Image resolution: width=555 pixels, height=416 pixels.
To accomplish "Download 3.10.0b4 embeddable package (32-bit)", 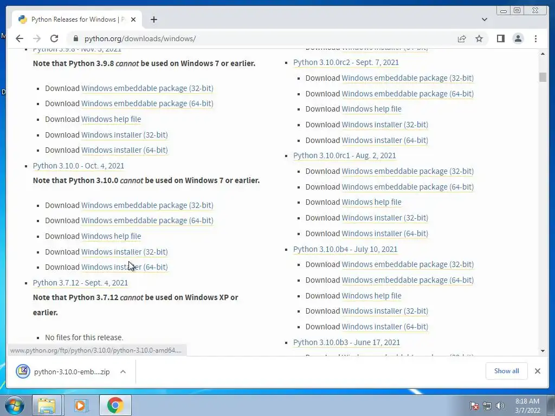I will click(x=408, y=264).
